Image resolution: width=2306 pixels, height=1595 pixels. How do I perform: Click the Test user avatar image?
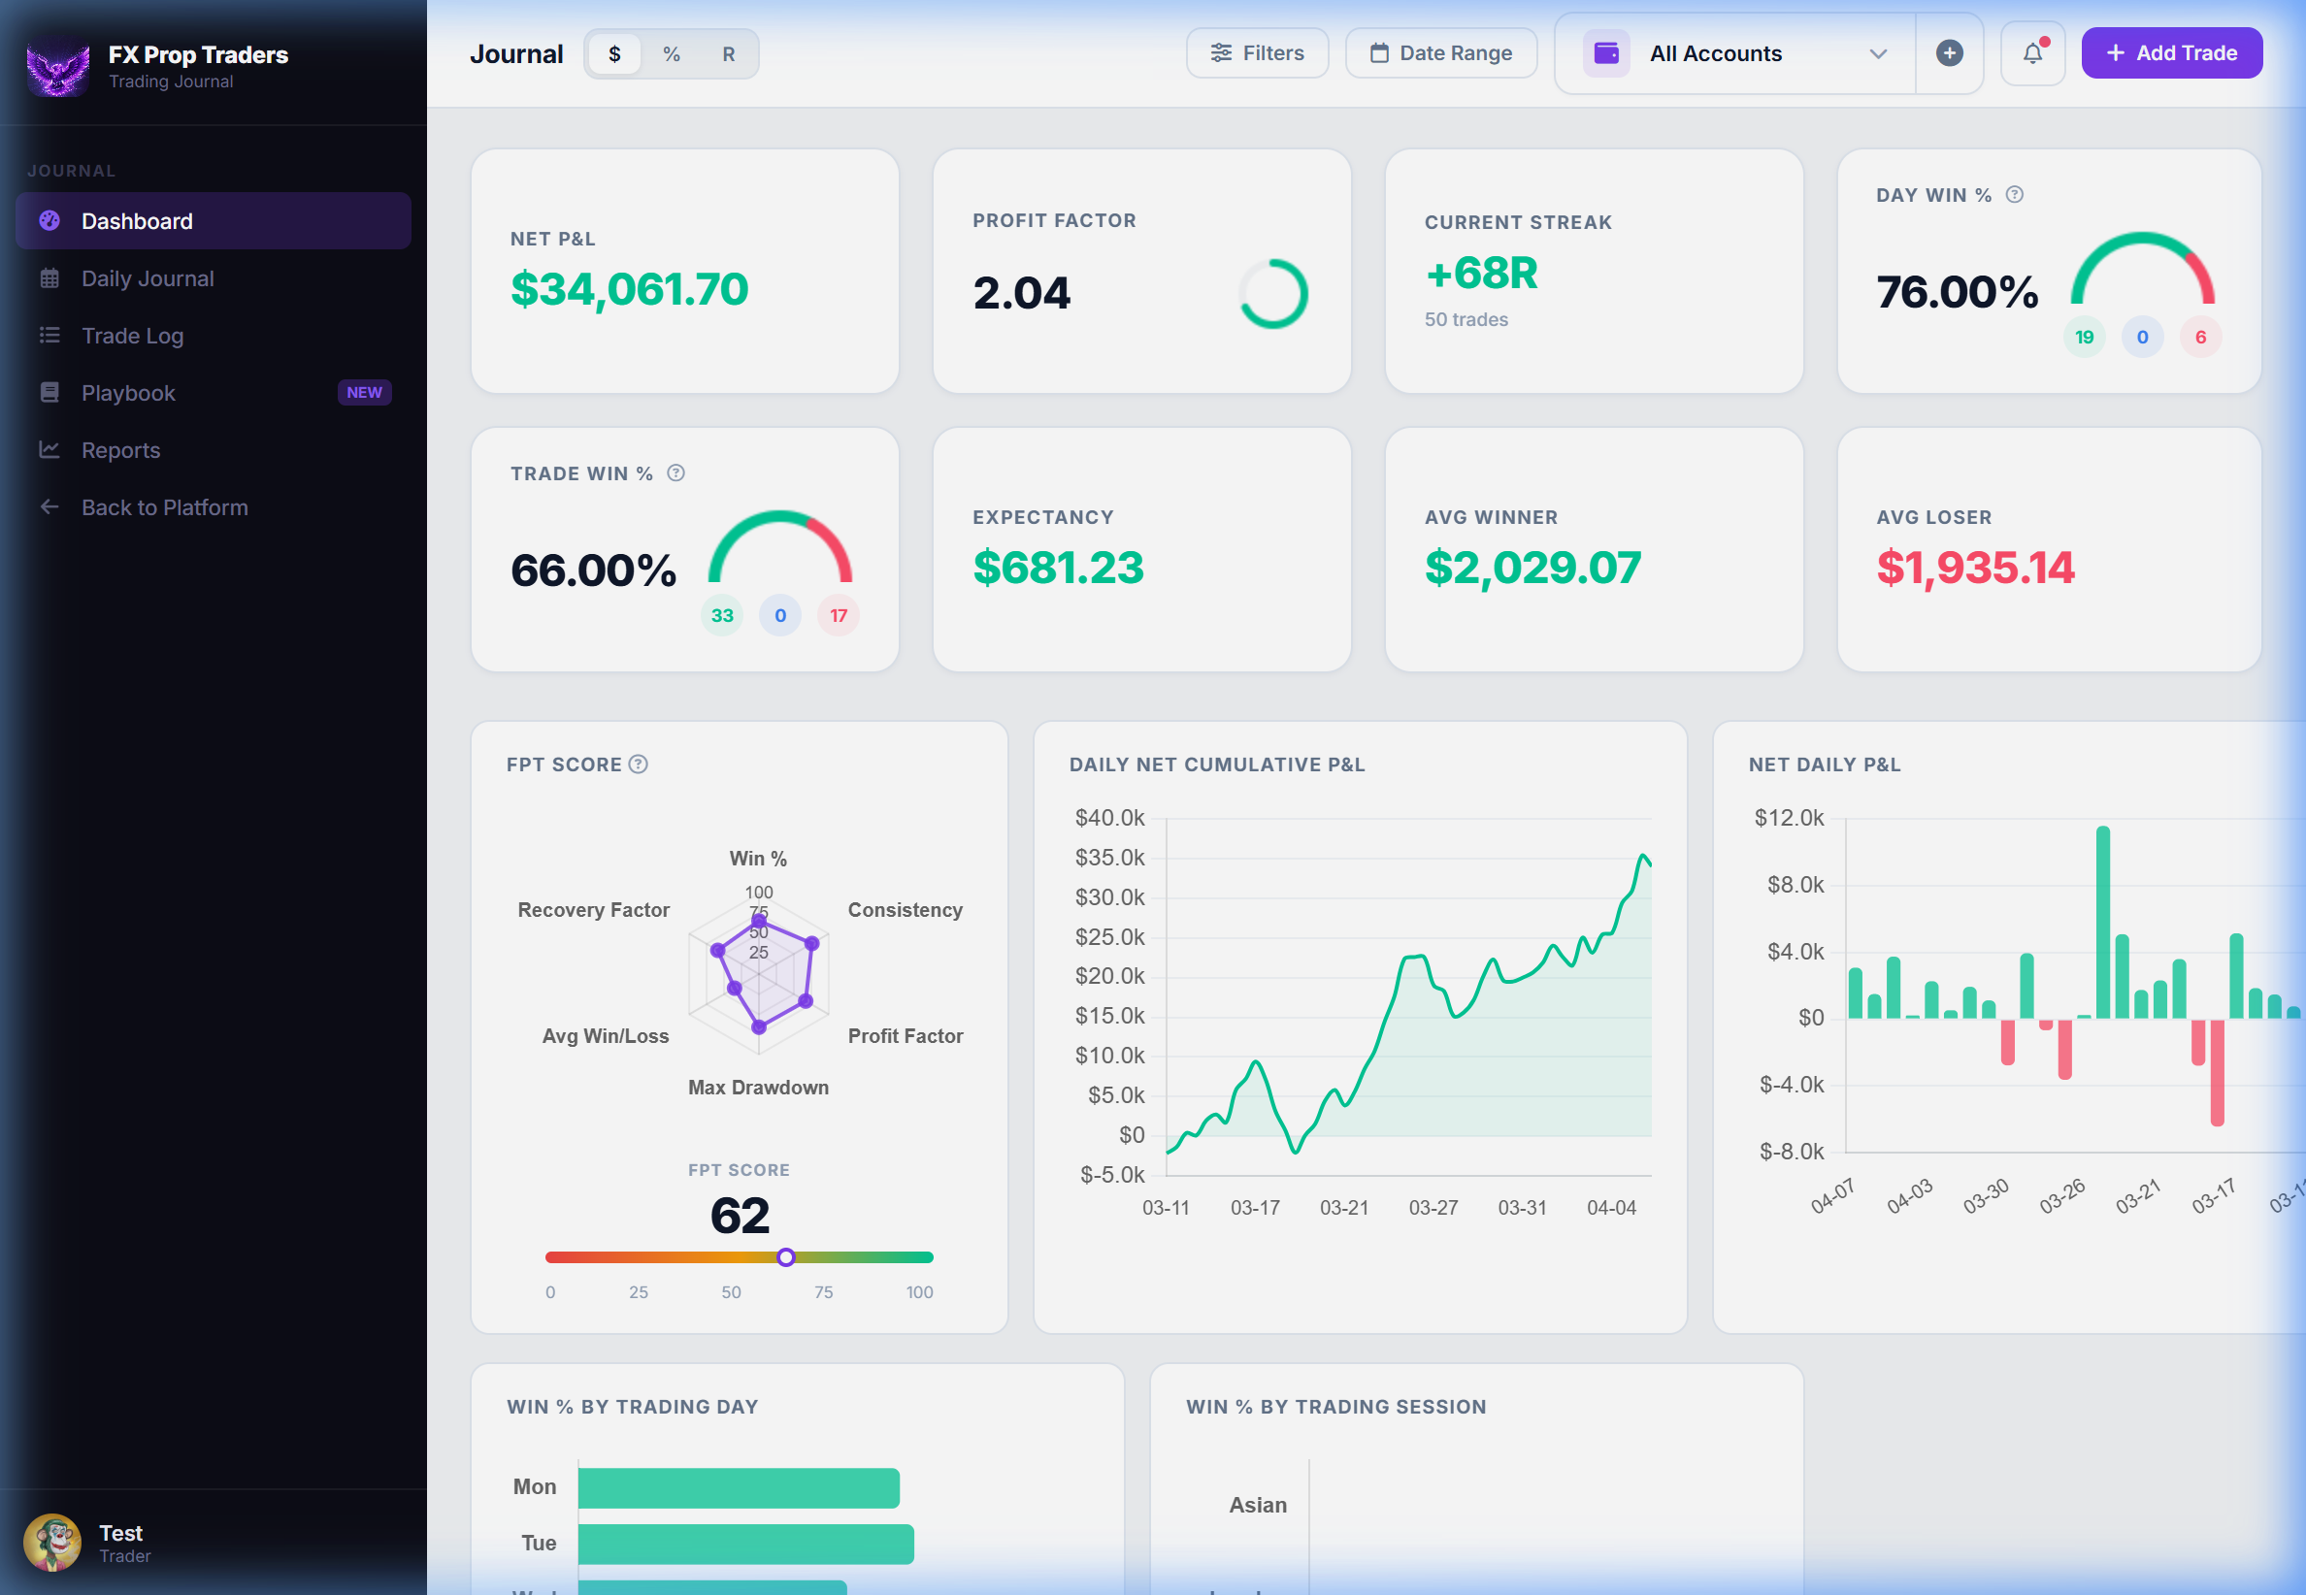[52, 1542]
